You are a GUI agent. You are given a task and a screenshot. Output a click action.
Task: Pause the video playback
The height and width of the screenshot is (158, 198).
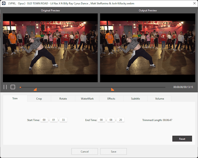5,87
